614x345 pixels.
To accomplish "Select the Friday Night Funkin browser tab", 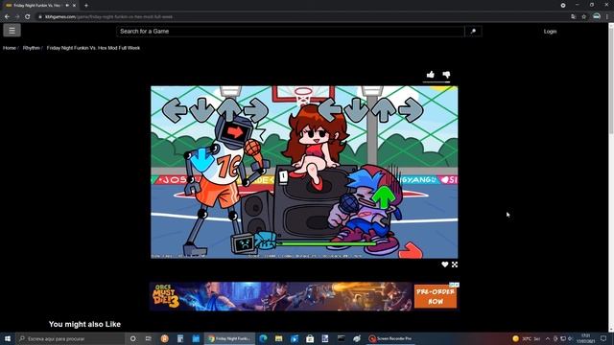I will click(x=40, y=6).
